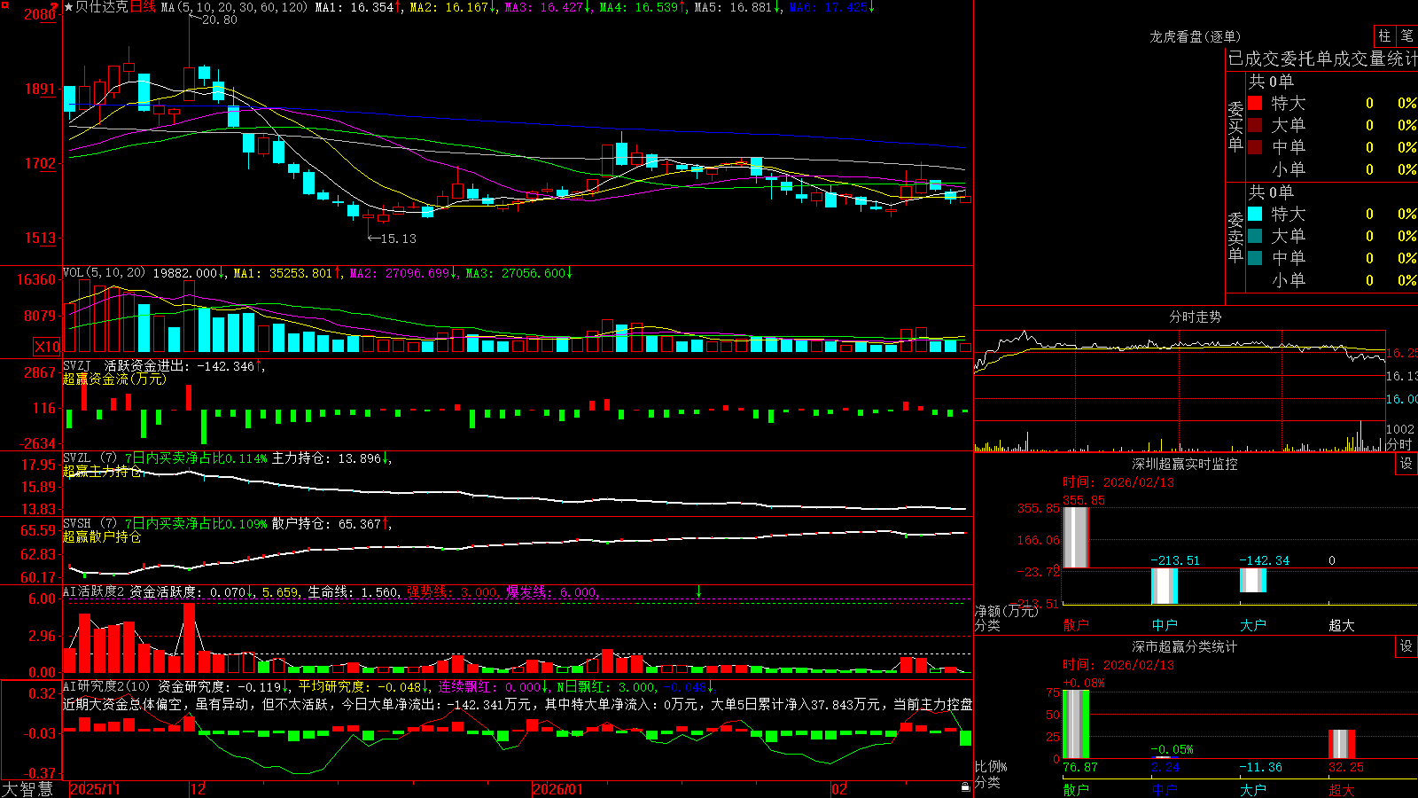
Task: Click the lock icon on the date axis
Action: pyautogui.click(x=965, y=787)
